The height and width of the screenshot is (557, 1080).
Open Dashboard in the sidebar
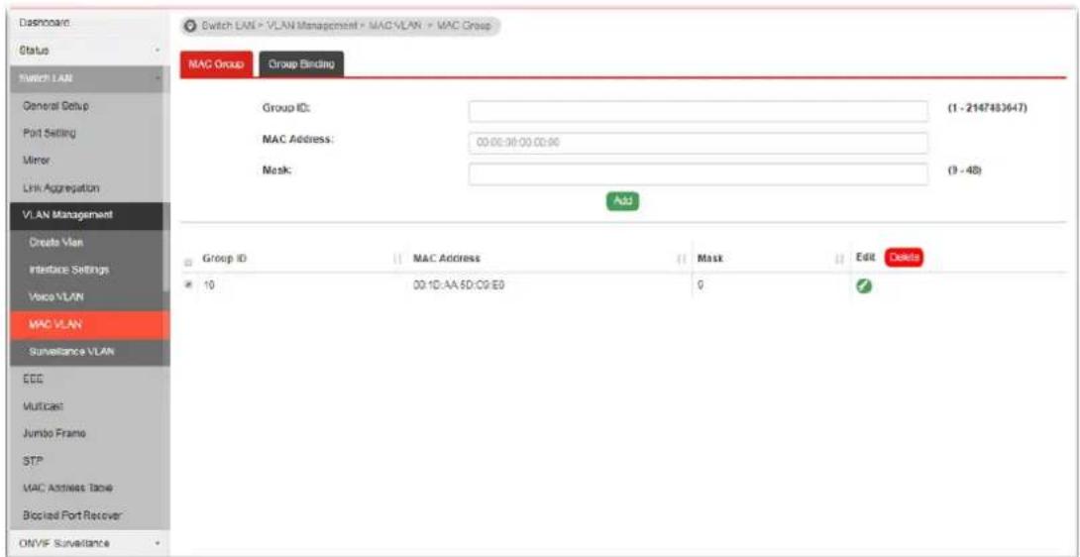[x=44, y=23]
